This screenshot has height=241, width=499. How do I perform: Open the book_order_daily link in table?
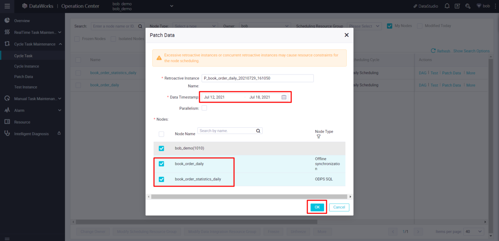coord(105,85)
